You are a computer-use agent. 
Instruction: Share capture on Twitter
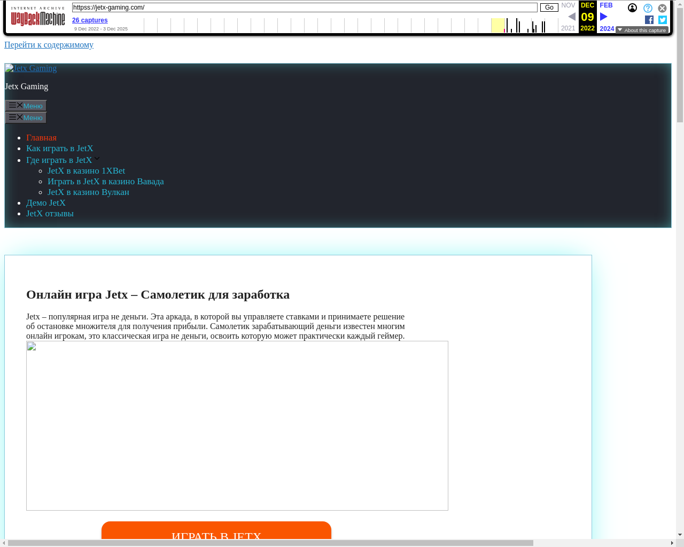coord(663,20)
